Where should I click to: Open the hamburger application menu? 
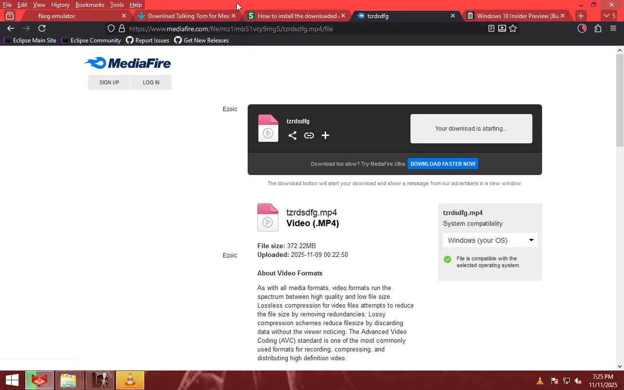tap(613, 29)
